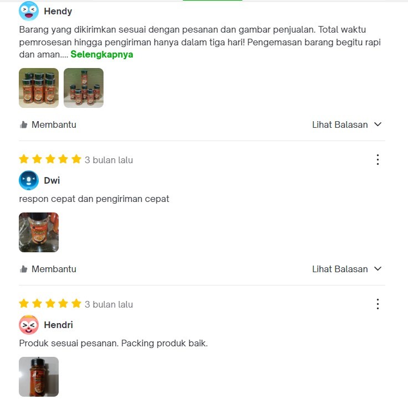Click star rating on Dwi's review
Screen dimensions: 408x400
[x=50, y=159]
